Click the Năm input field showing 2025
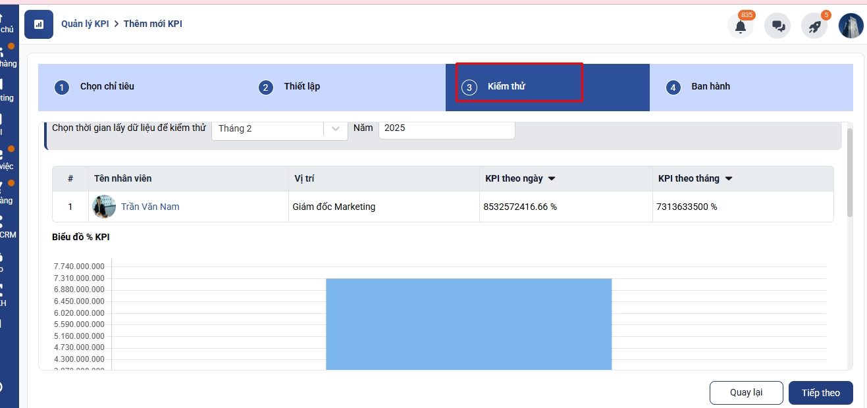 [446, 128]
